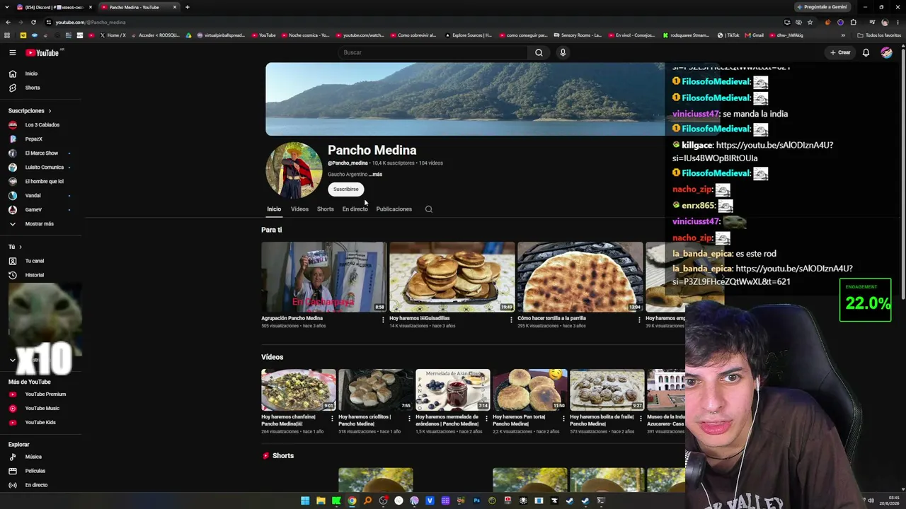
Task: Open the notifications bell
Action: [x=866, y=52]
